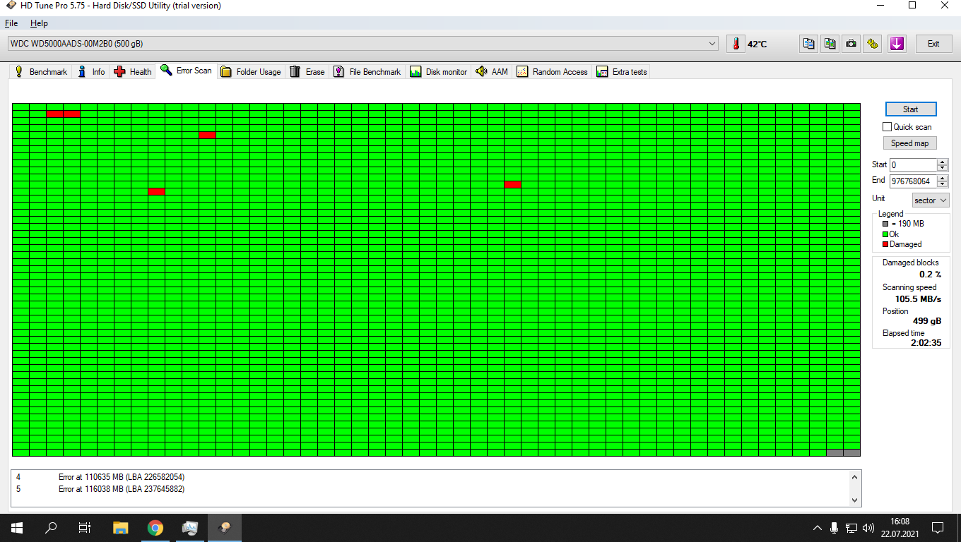This screenshot has height=542, width=961.
Task: Start the error scan
Action: (910, 109)
